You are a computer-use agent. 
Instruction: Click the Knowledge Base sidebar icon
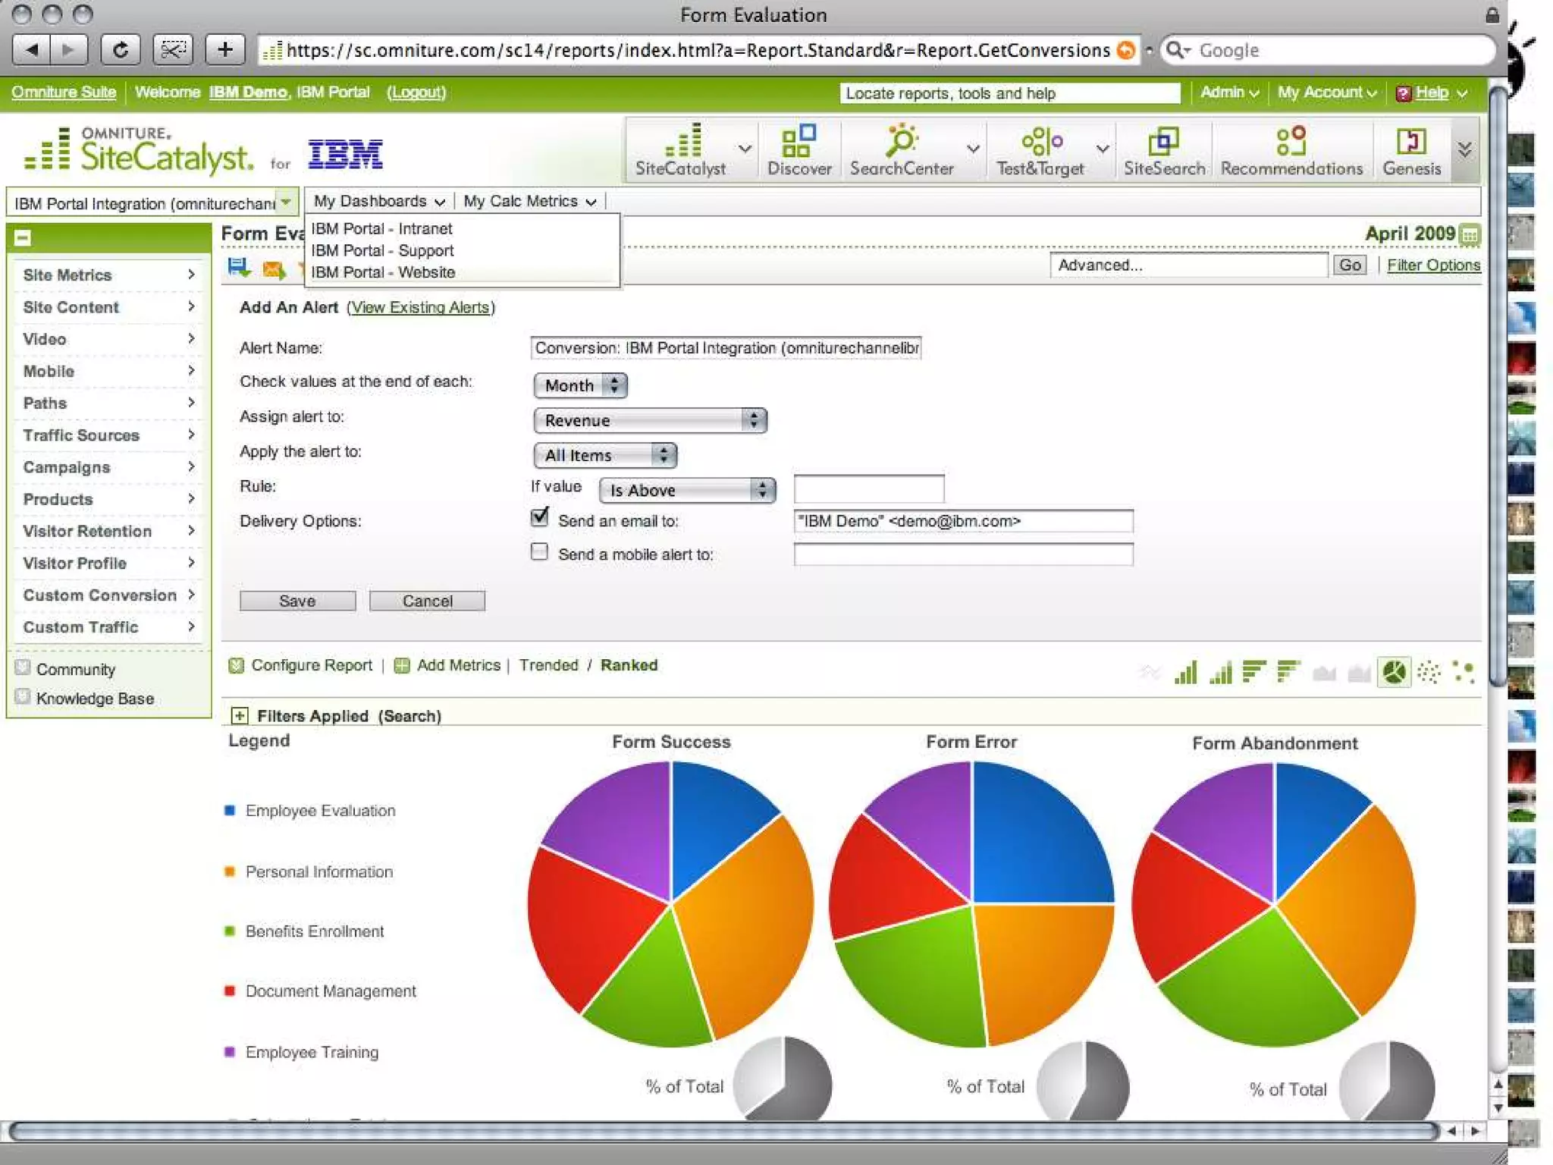(x=23, y=696)
